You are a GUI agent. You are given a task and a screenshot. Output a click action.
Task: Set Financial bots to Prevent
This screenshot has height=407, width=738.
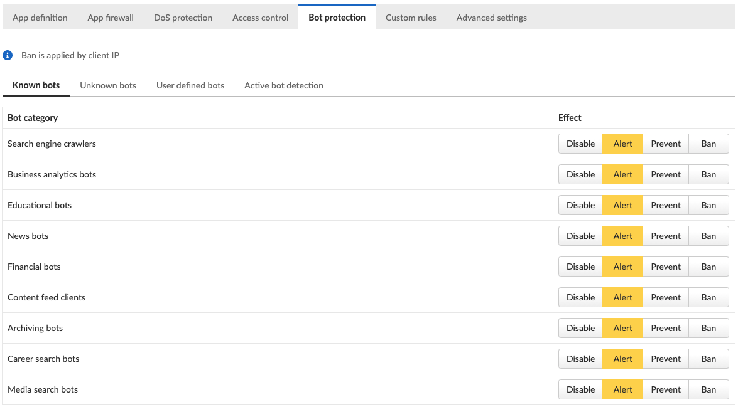[666, 267]
